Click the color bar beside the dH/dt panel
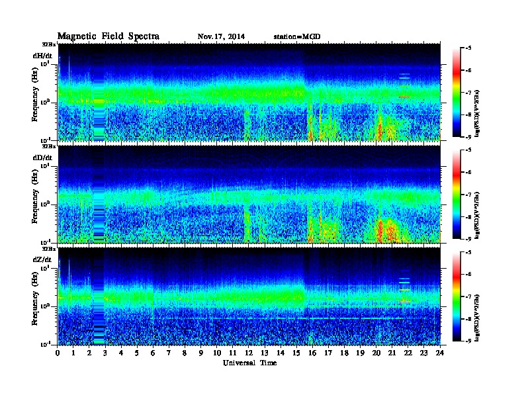This screenshot has height=405, width=524. [457, 92]
